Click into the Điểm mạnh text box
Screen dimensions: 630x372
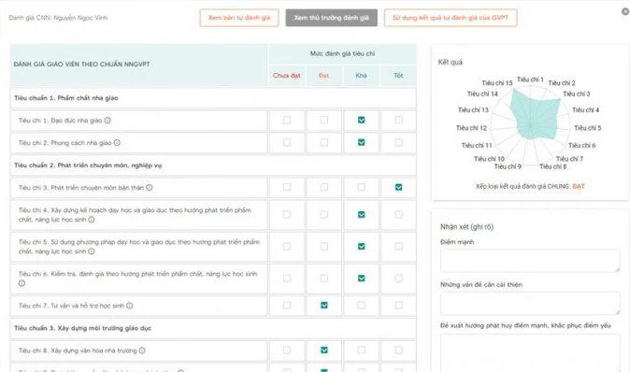tap(530, 261)
